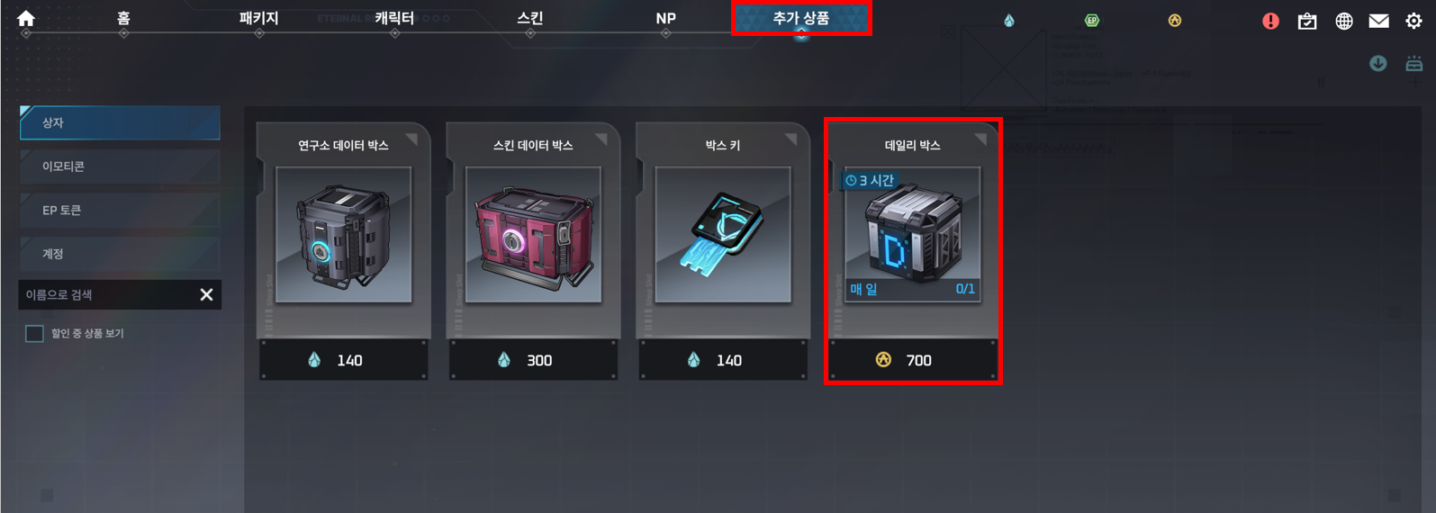Viewport: 1436px width, 513px height.
Task: Open the red alert notification icon
Action: coord(1270,21)
